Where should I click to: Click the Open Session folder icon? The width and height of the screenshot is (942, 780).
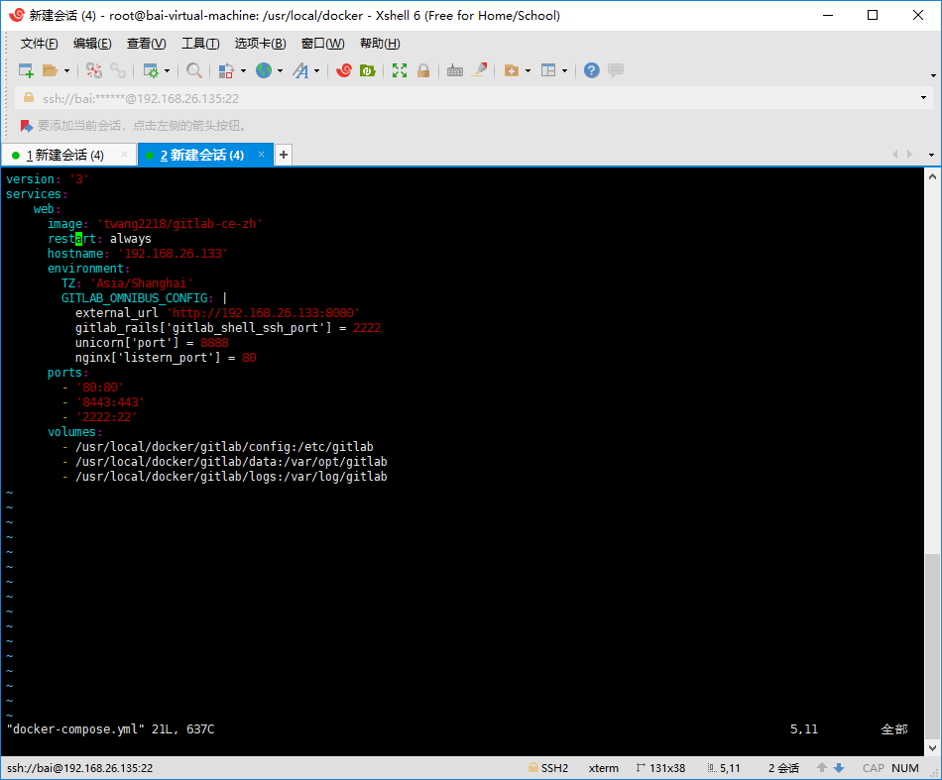point(50,70)
